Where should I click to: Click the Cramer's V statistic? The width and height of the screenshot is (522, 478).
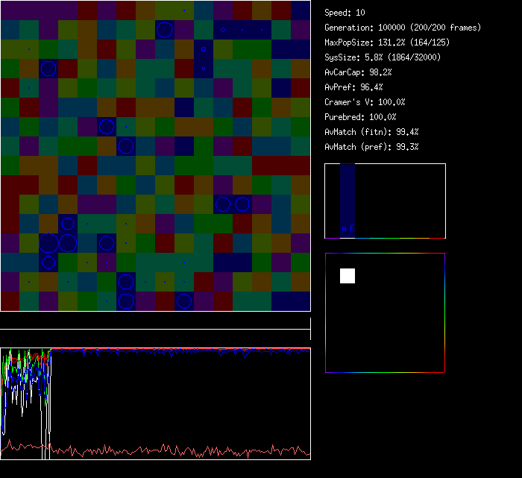(365, 102)
